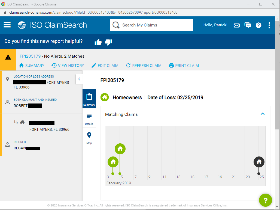This screenshot has height=210, width=280.
Task: Give thumbs down feedback on the report
Action: (x=108, y=42)
